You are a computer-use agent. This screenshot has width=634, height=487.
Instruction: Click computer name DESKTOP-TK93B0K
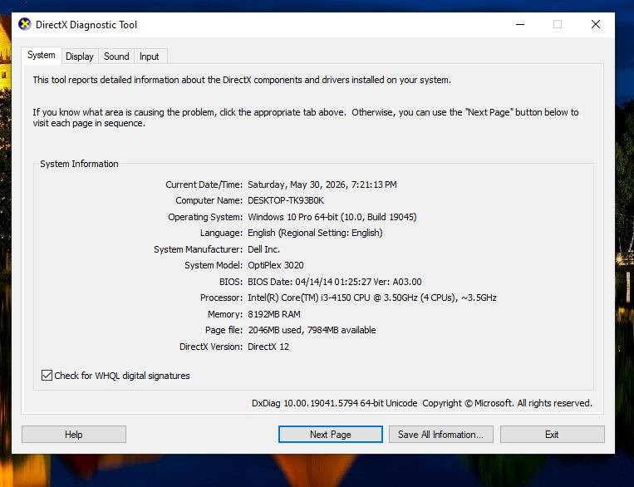(x=286, y=200)
